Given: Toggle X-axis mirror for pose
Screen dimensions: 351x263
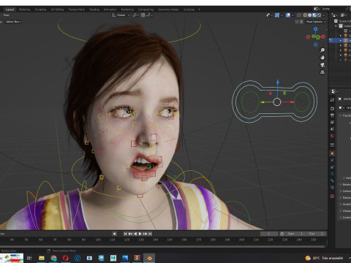Looking at the screenshot, I should [301, 22].
